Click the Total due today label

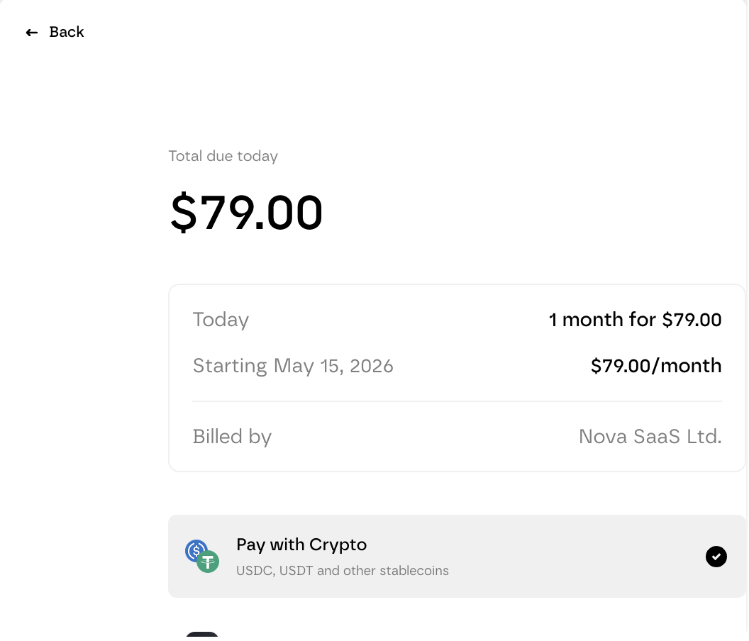223,156
